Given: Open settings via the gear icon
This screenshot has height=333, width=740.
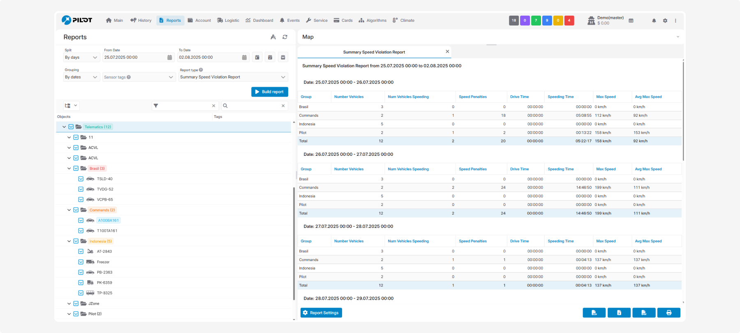Looking at the screenshot, I should click(665, 21).
